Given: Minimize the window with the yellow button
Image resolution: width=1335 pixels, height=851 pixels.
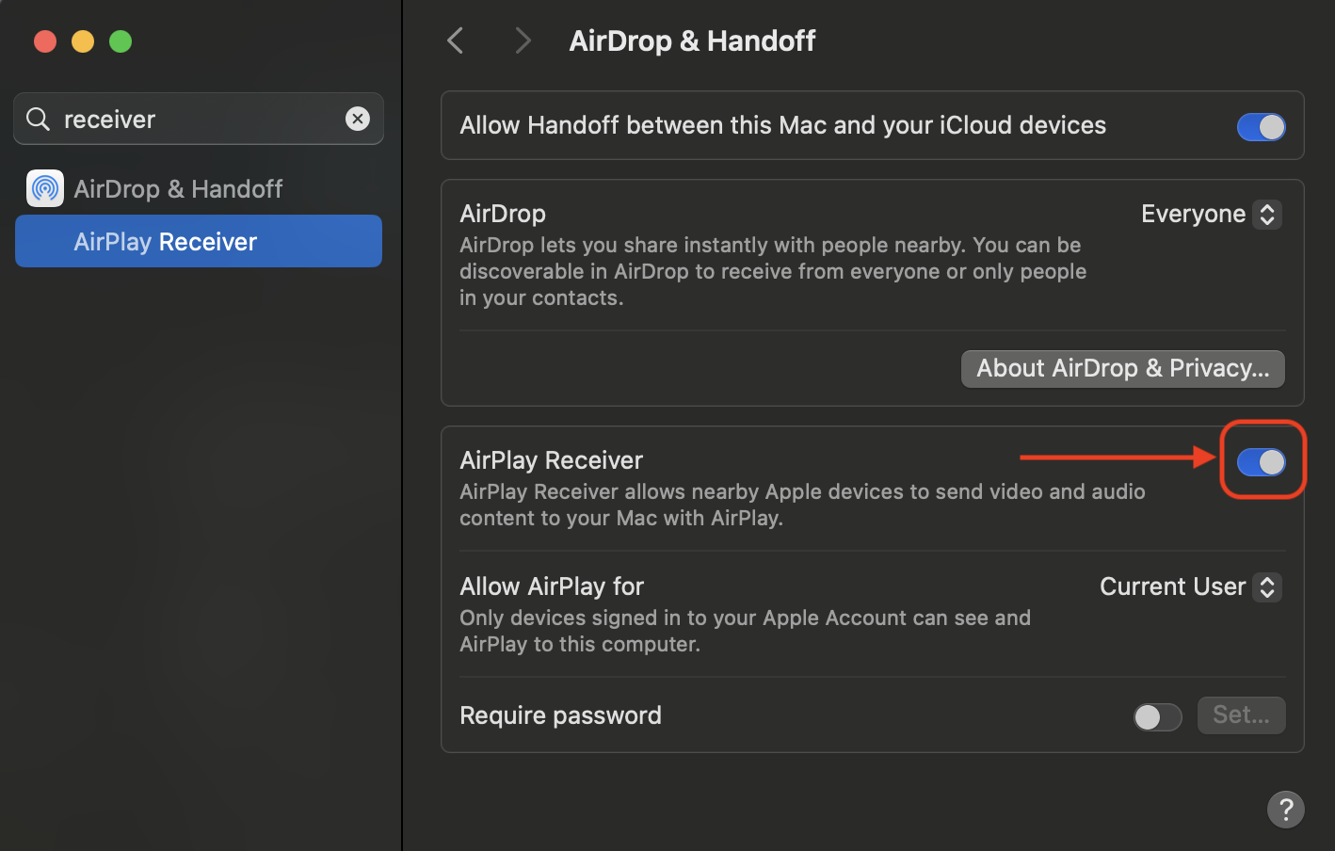Looking at the screenshot, I should click(83, 41).
